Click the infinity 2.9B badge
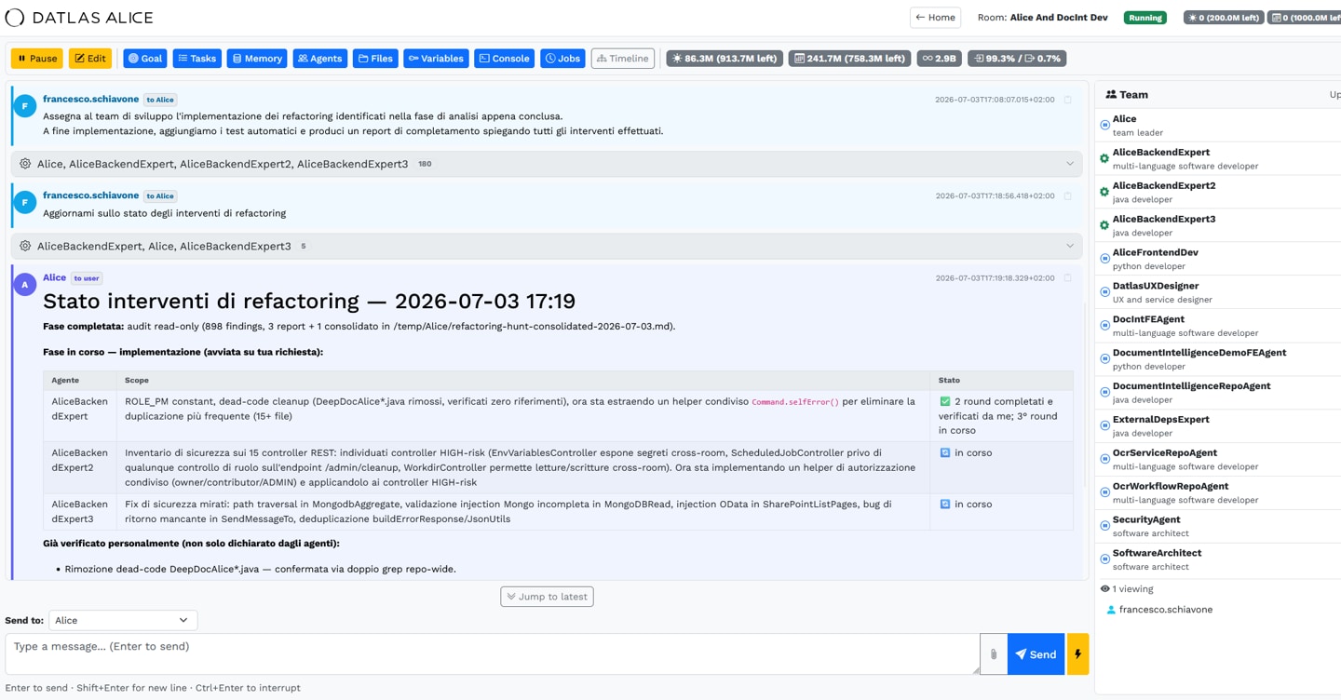Viewport: 1341px width, 700px height. tap(939, 59)
